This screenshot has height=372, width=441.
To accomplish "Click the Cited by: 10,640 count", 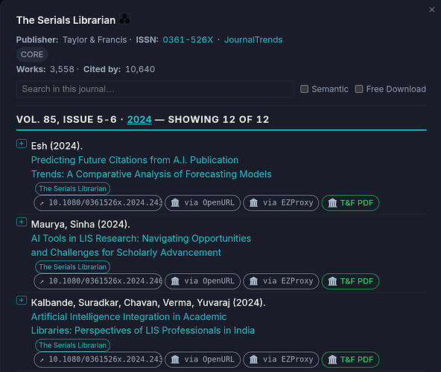I will 119,69.
